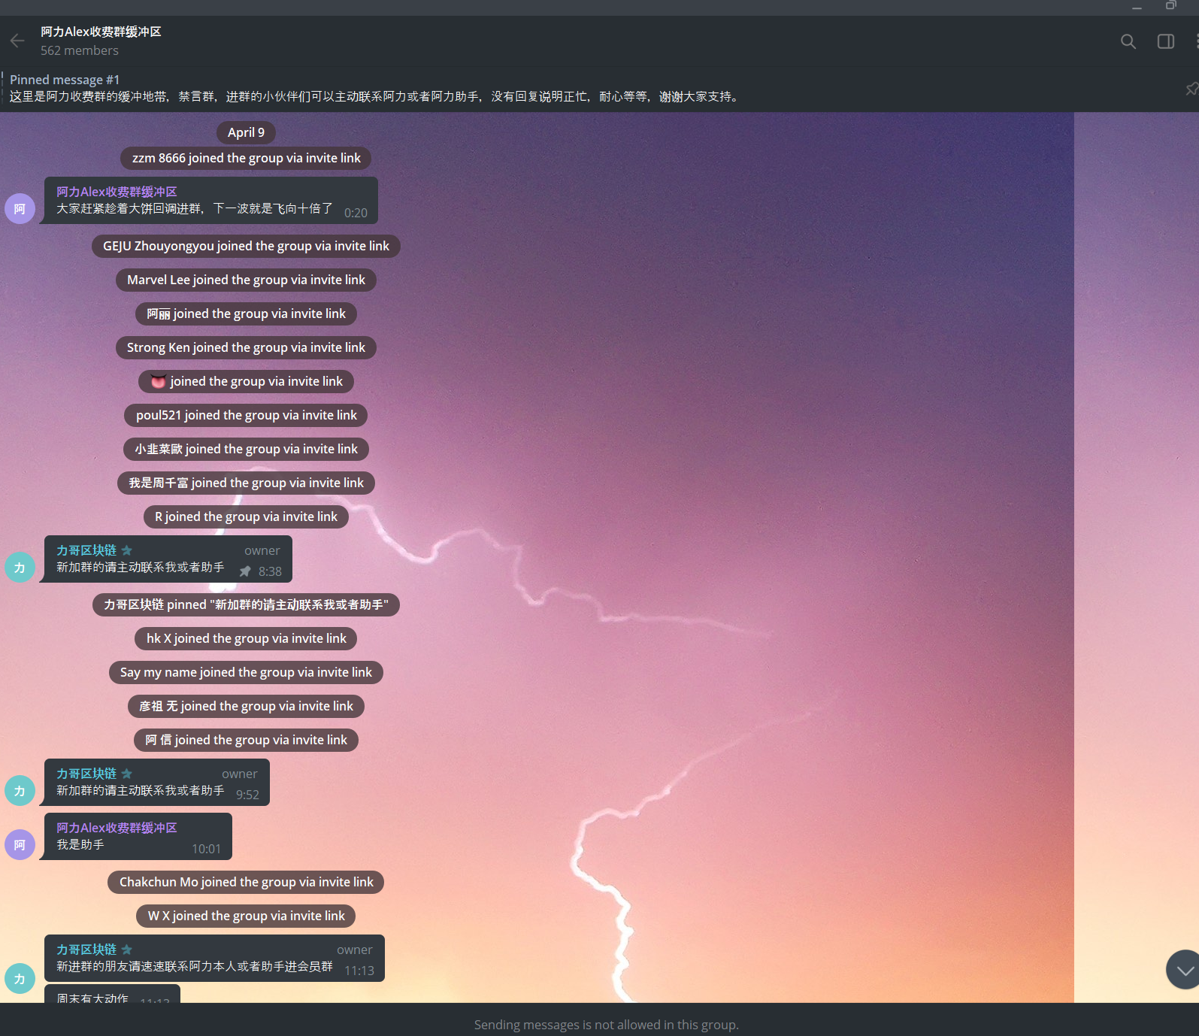Click 力哥区块链 sender name on 8:38 message
This screenshot has height=1036, width=1199.
point(86,550)
